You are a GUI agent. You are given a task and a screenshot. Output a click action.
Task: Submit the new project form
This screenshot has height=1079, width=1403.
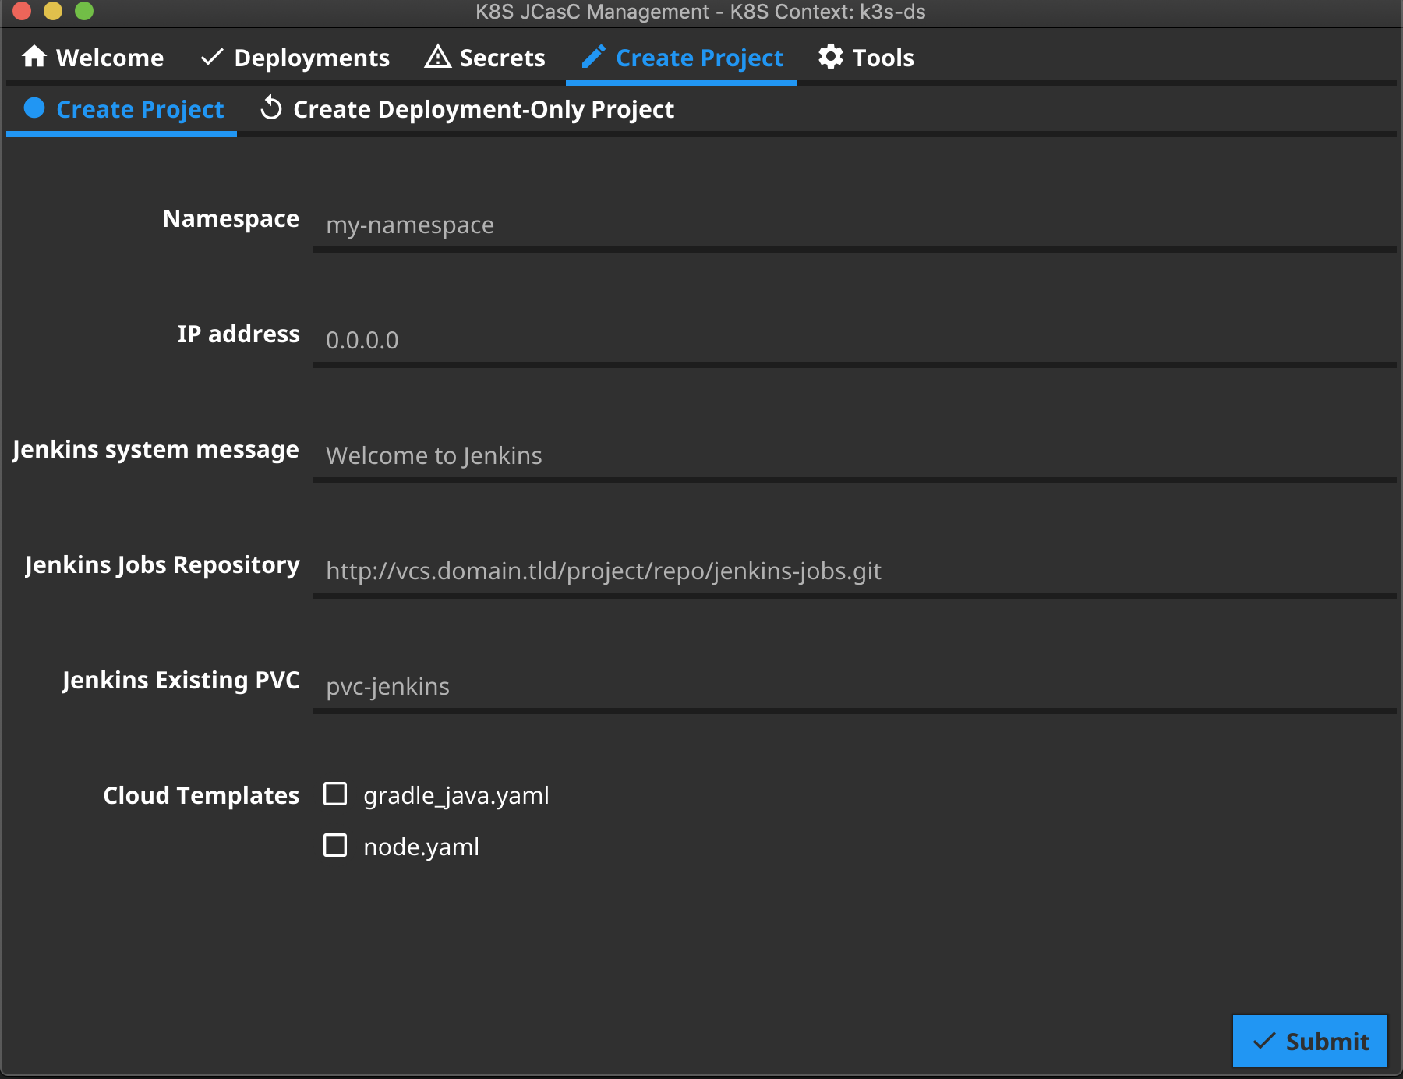click(x=1310, y=1041)
